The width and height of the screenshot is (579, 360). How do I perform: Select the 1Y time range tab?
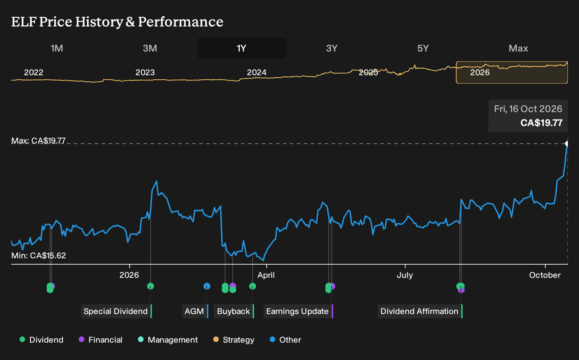(x=242, y=48)
